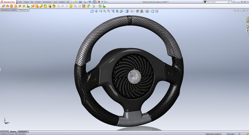Open Design Library in task pane
Screen dimensions: 249x135
pos(247,21)
